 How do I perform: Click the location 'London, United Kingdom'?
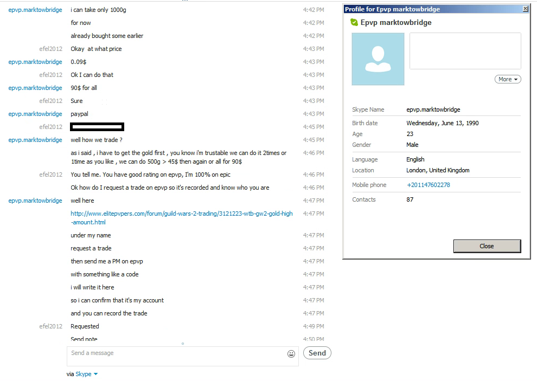coord(438,170)
